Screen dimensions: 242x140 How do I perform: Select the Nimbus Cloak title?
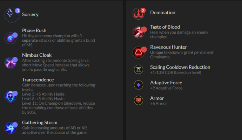pos(37,55)
